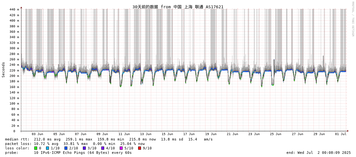The image size is (356, 157).
Task: Click the "10.72 % avg" packet loss value
Action: tap(46, 144)
